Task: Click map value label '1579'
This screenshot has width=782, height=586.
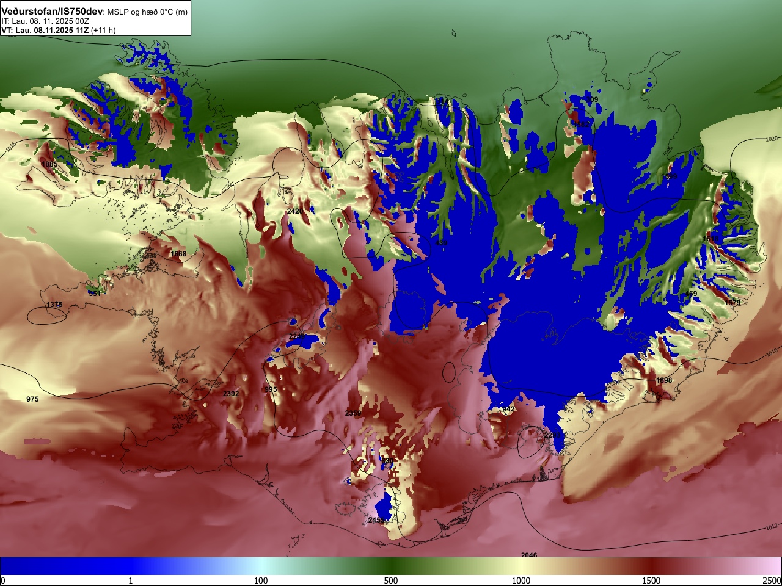Action: 733,303
